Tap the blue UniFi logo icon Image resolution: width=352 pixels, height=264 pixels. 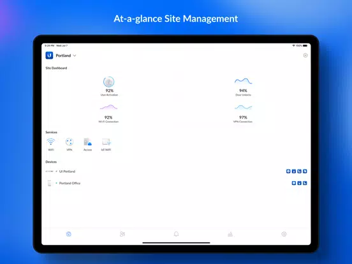click(49, 55)
